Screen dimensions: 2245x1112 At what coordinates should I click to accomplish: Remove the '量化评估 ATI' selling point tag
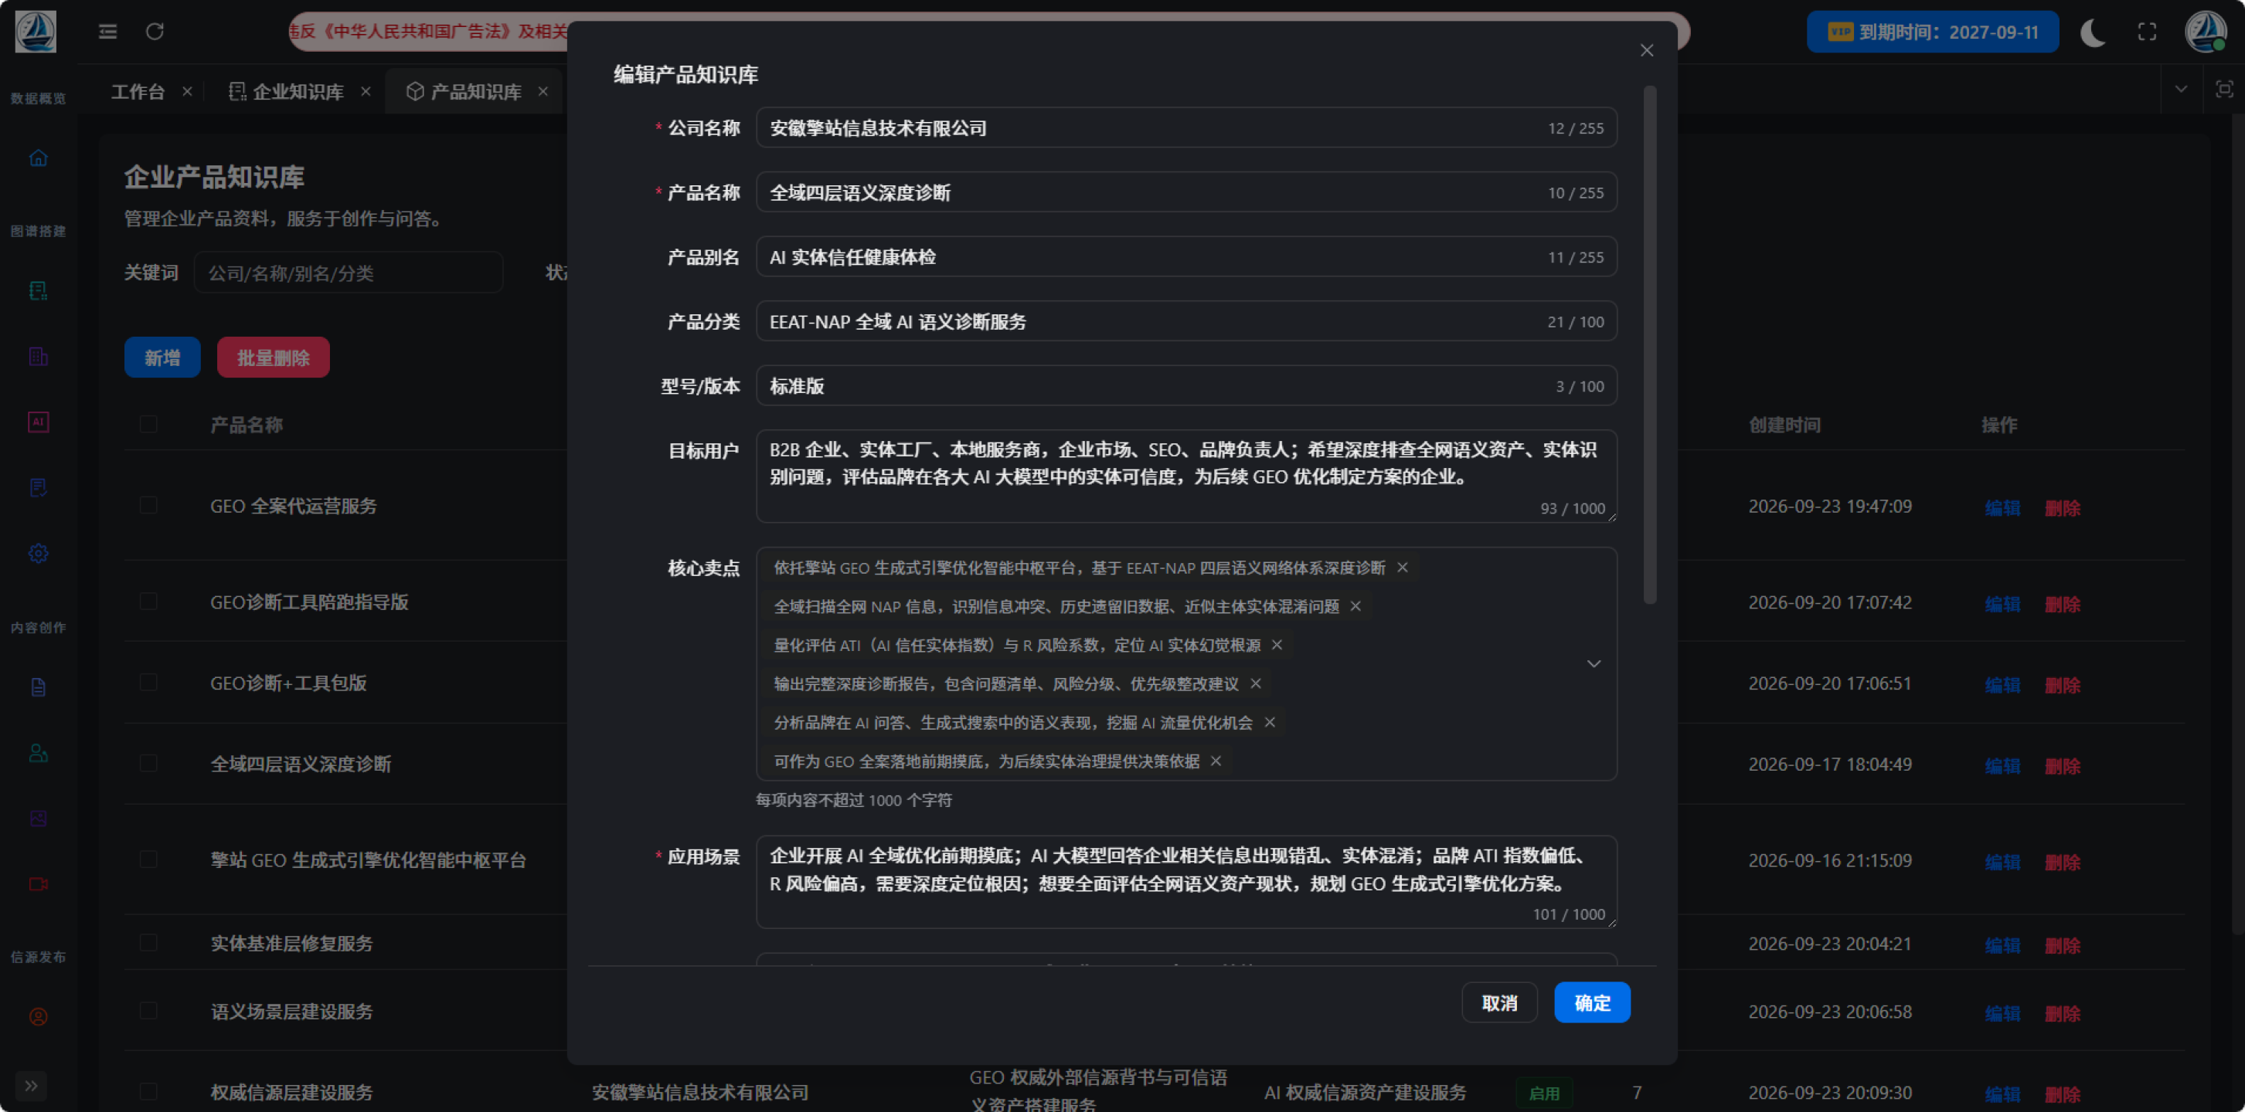(x=1277, y=644)
